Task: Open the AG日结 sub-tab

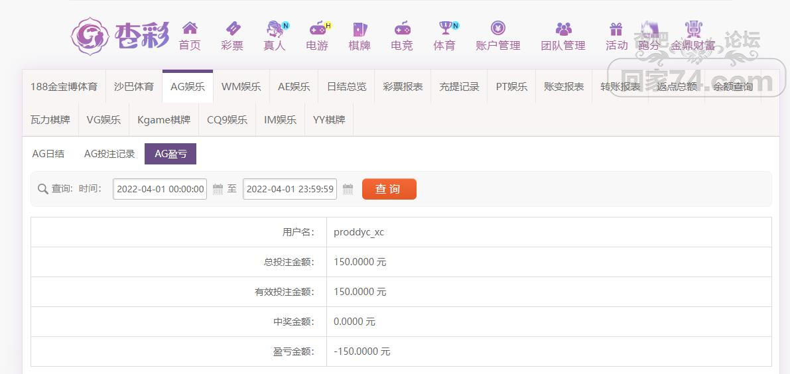Action: pos(48,154)
